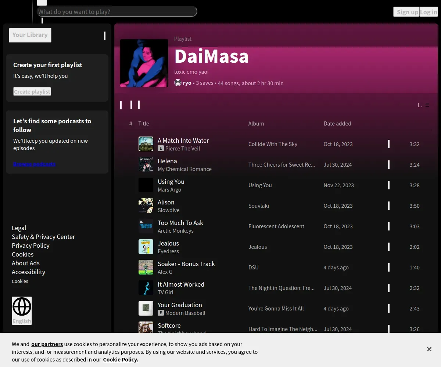This screenshot has width=441, height=367.
Task: Select the song title A Match Into Water
Action: coord(183,141)
